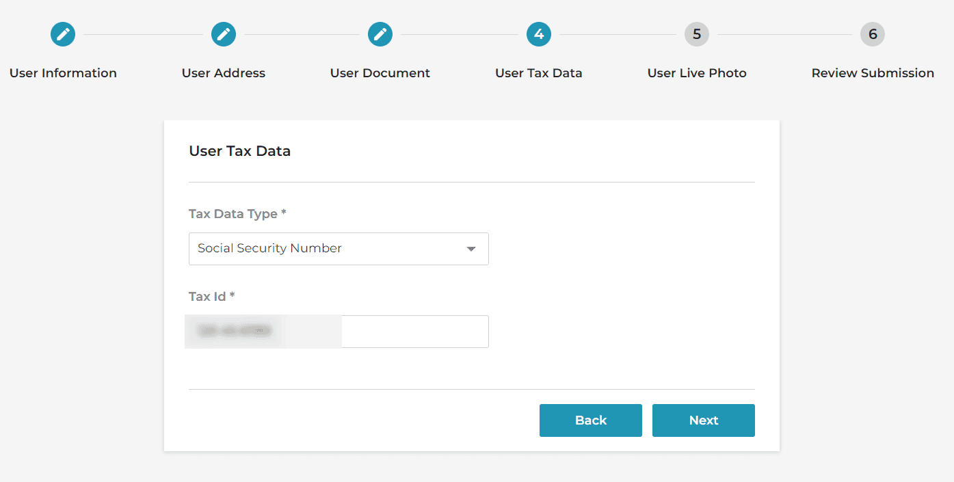Go back with the Back button
Image resolution: width=954 pixels, height=482 pixels.
pyautogui.click(x=591, y=420)
